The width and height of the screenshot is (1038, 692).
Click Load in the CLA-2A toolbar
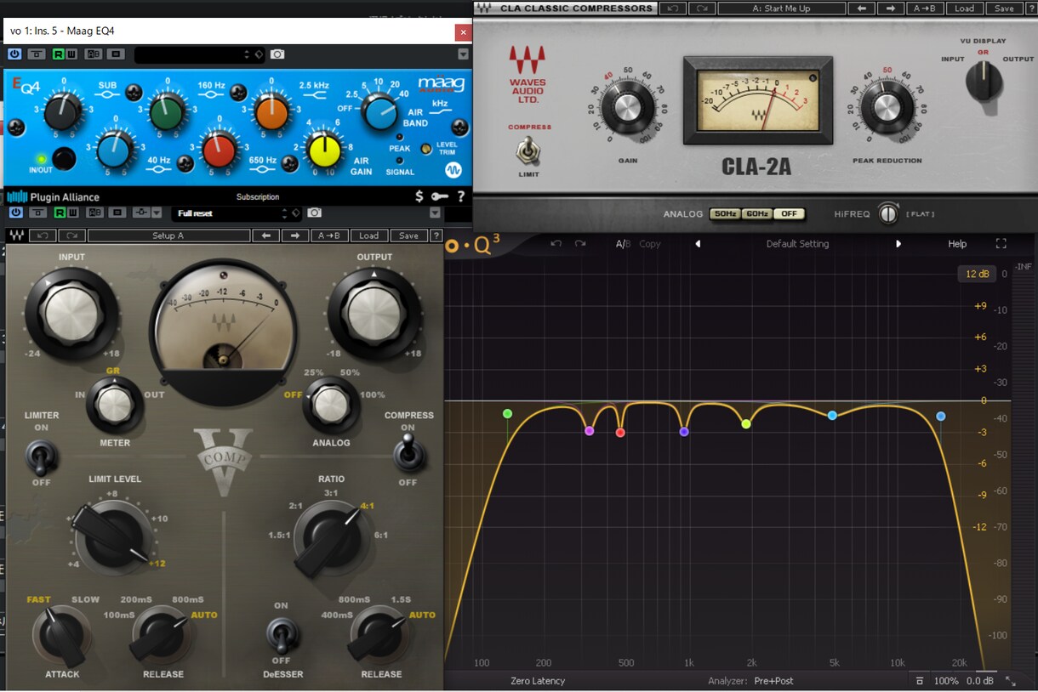point(964,9)
